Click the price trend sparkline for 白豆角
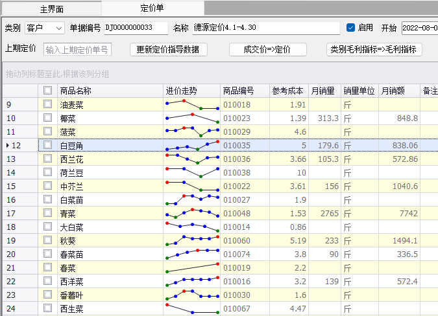This screenshot has height=316, width=438. click(x=192, y=146)
